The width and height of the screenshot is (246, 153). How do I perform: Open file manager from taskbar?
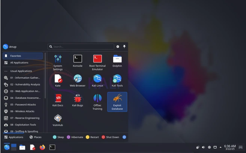click(22, 147)
